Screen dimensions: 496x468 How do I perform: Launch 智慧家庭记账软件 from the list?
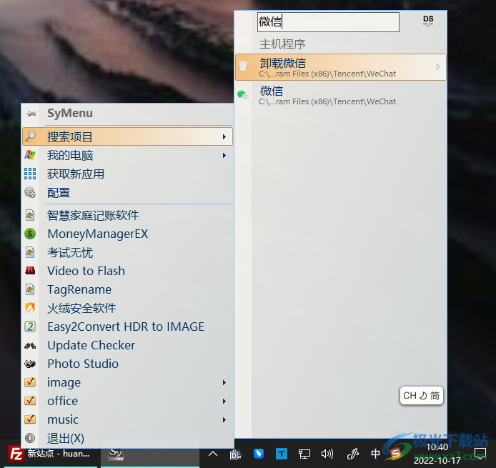click(x=128, y=216)
